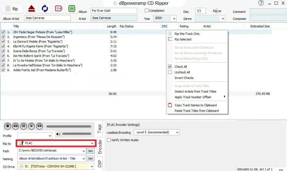Screen dimensions: 287x171
Task: Open the Naming dropdown arrow
Action: pos(84,158)
